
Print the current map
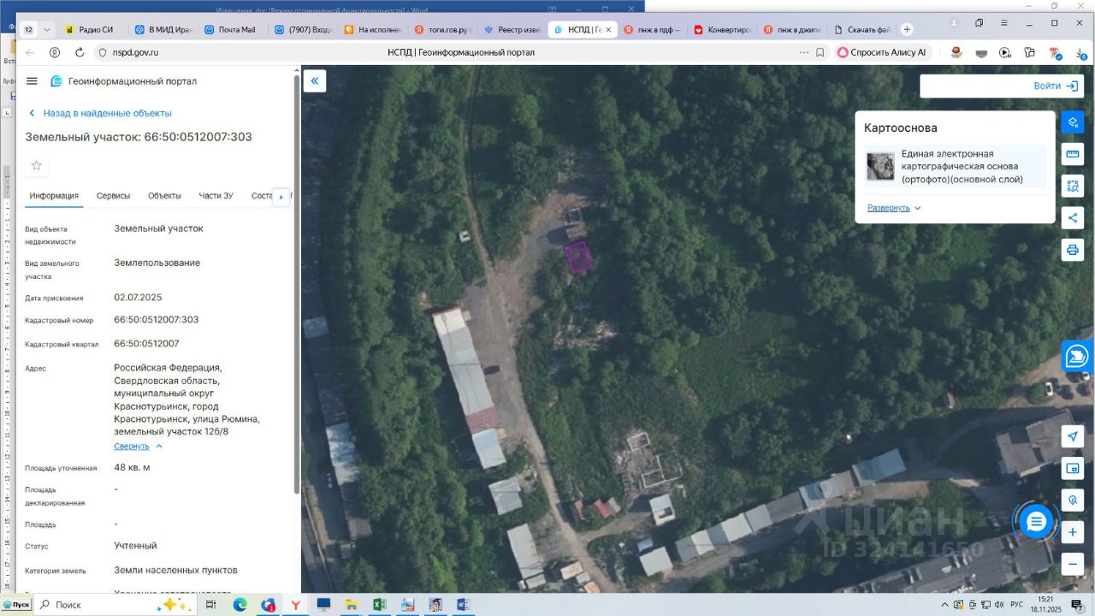coord(1073,250)
